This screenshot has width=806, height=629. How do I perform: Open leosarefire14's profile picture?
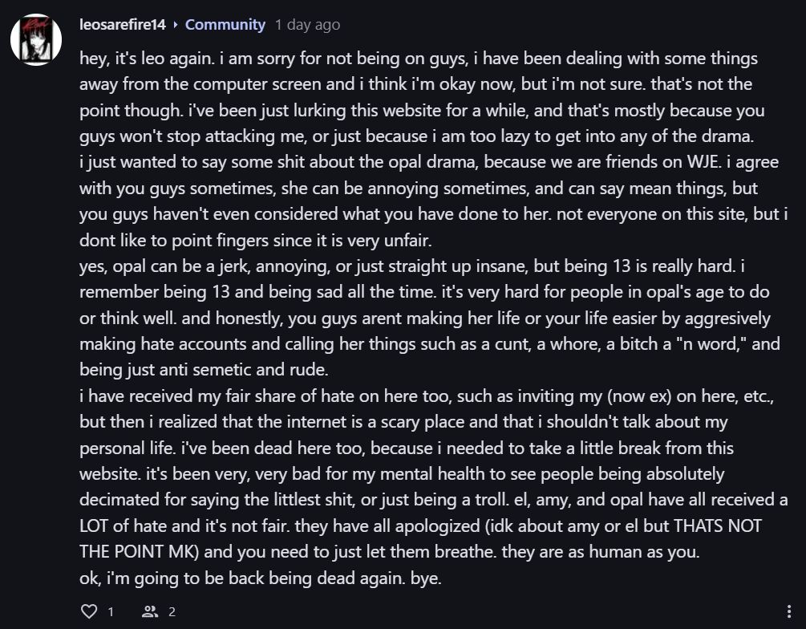coord(36,39)
